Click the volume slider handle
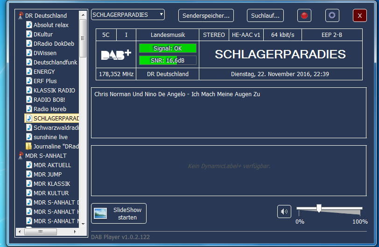The width and height of the screenshot is (379, 247). click(x=319, y=208)
